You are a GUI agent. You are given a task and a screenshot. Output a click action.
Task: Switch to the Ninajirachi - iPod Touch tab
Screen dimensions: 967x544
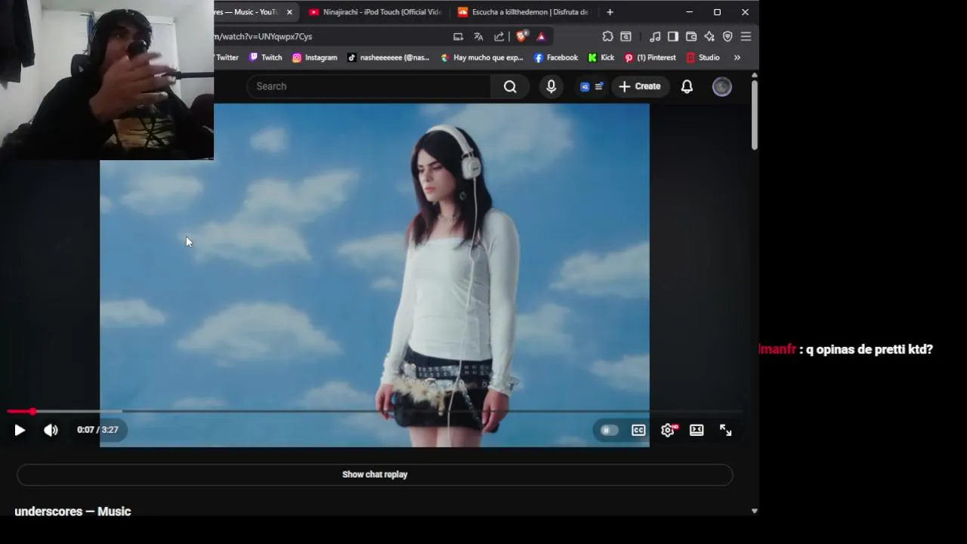pyautogui.click(x=375, y=12)
